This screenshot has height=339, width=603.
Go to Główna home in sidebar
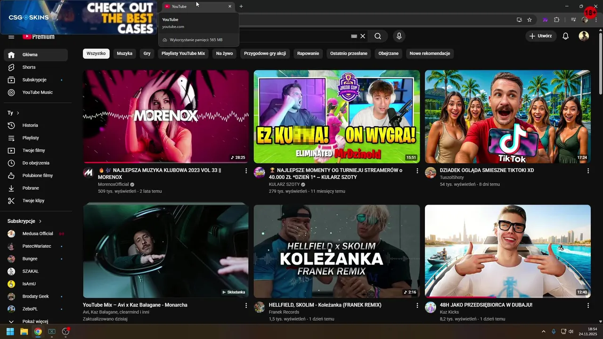pos(36,55)
